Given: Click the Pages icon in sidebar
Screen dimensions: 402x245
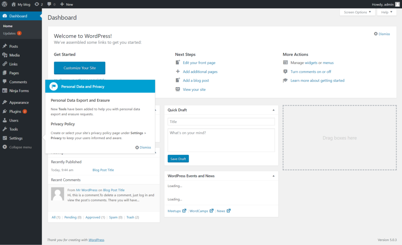Looking at the screenshot, I should tap(5, 73).
